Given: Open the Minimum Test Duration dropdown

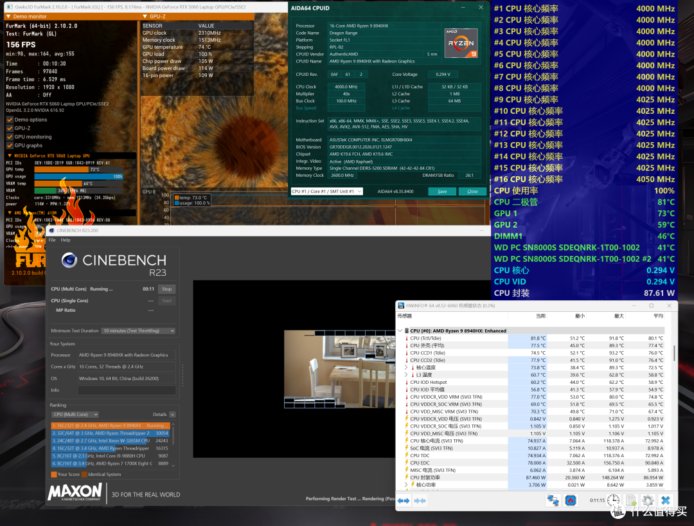Looking at the screenshot, I should (x=139, y=331).
